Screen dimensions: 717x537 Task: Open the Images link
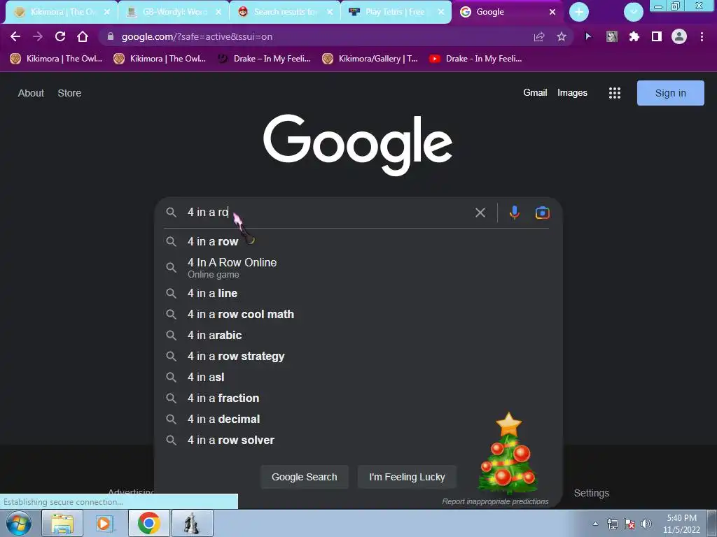tap(572, 93)
